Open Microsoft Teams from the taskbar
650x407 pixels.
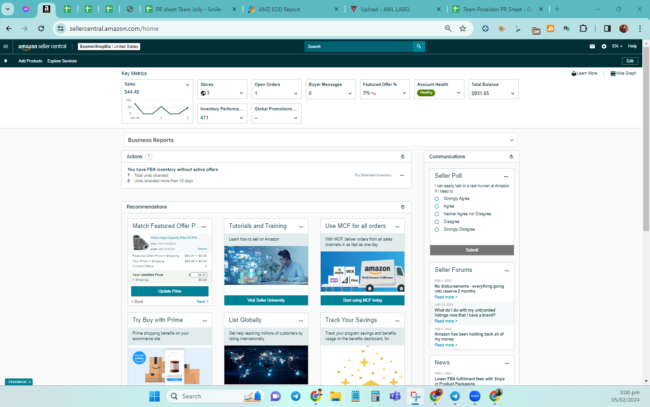point(395,396)
